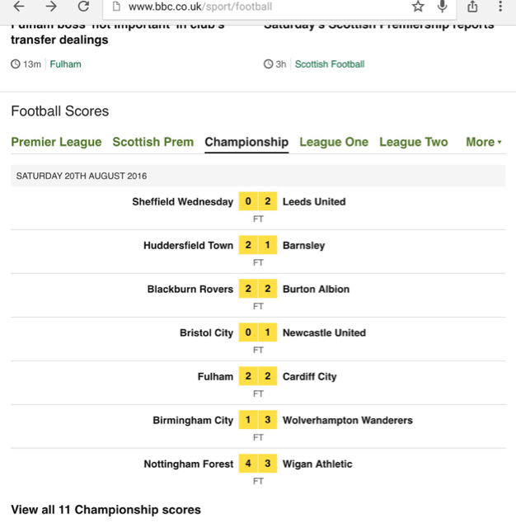Click the page icon in address bar
This screenshot has width=516, height=528.
coord(116,6)
